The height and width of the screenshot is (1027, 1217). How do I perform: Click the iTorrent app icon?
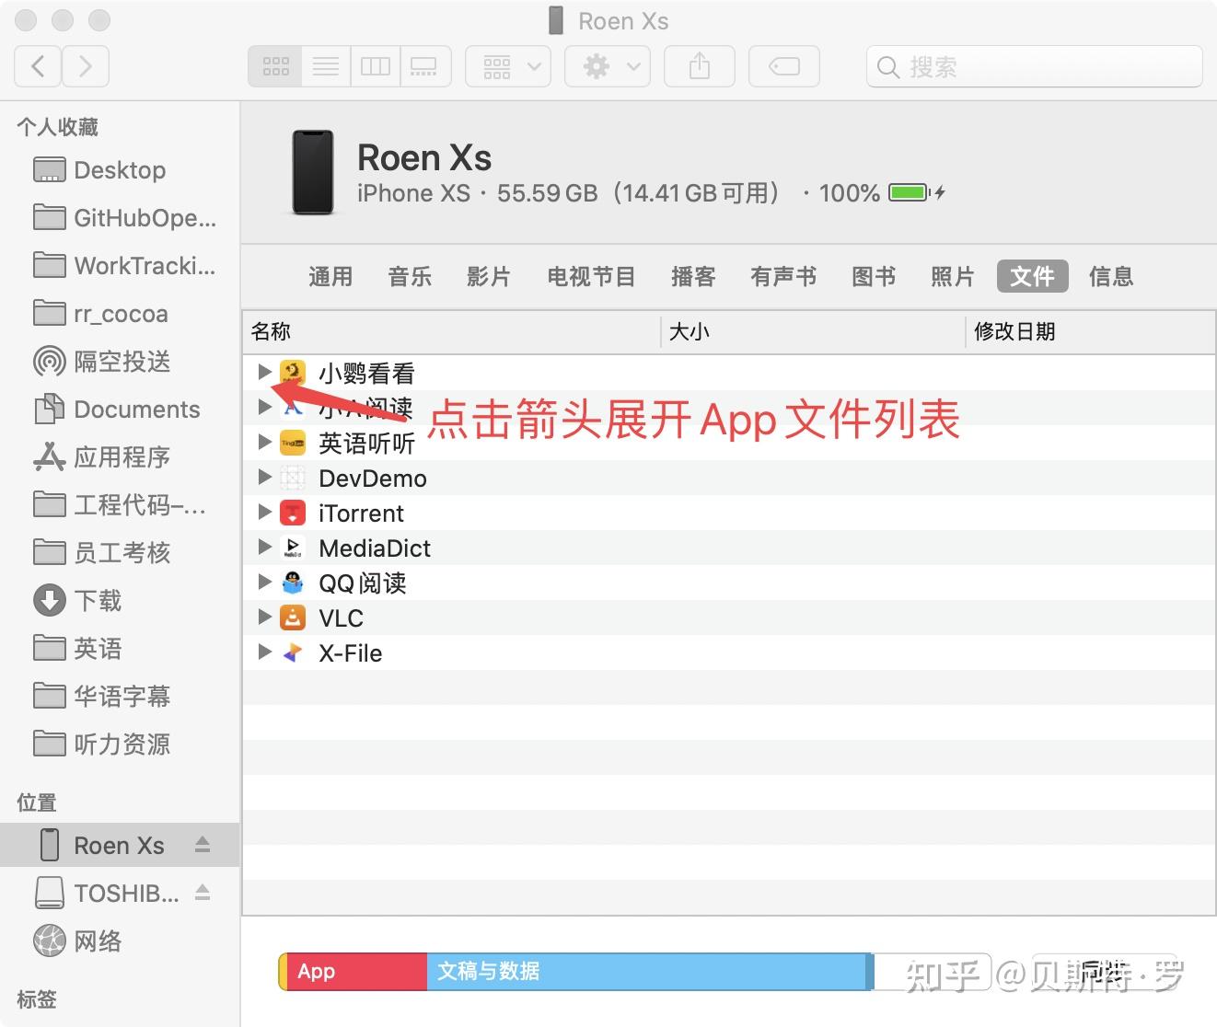293,513
